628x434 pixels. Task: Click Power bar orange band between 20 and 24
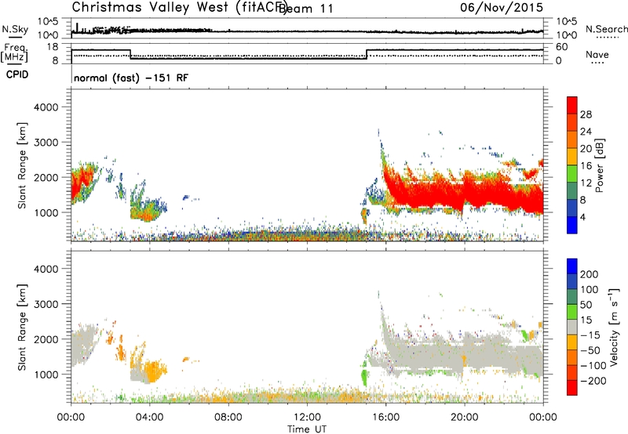(x=572, y=140)
